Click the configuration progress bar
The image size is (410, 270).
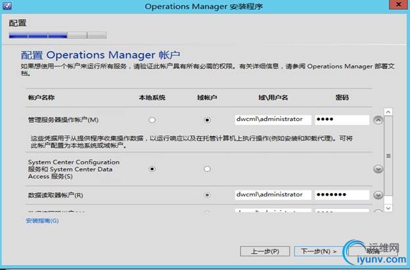pyautogui.click(x=58, y=35)
